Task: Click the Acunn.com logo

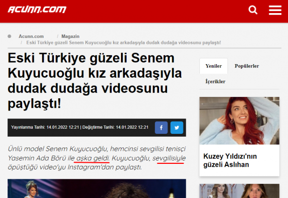Action: click(x=37, y=9)
